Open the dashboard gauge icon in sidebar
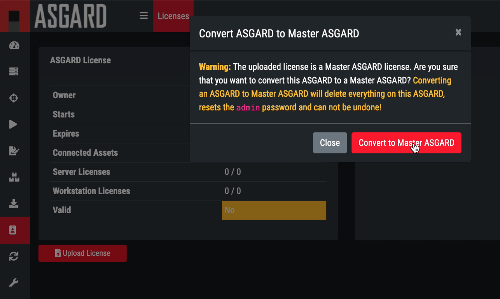This screenshot has height=299, width=500. [14, 45]
